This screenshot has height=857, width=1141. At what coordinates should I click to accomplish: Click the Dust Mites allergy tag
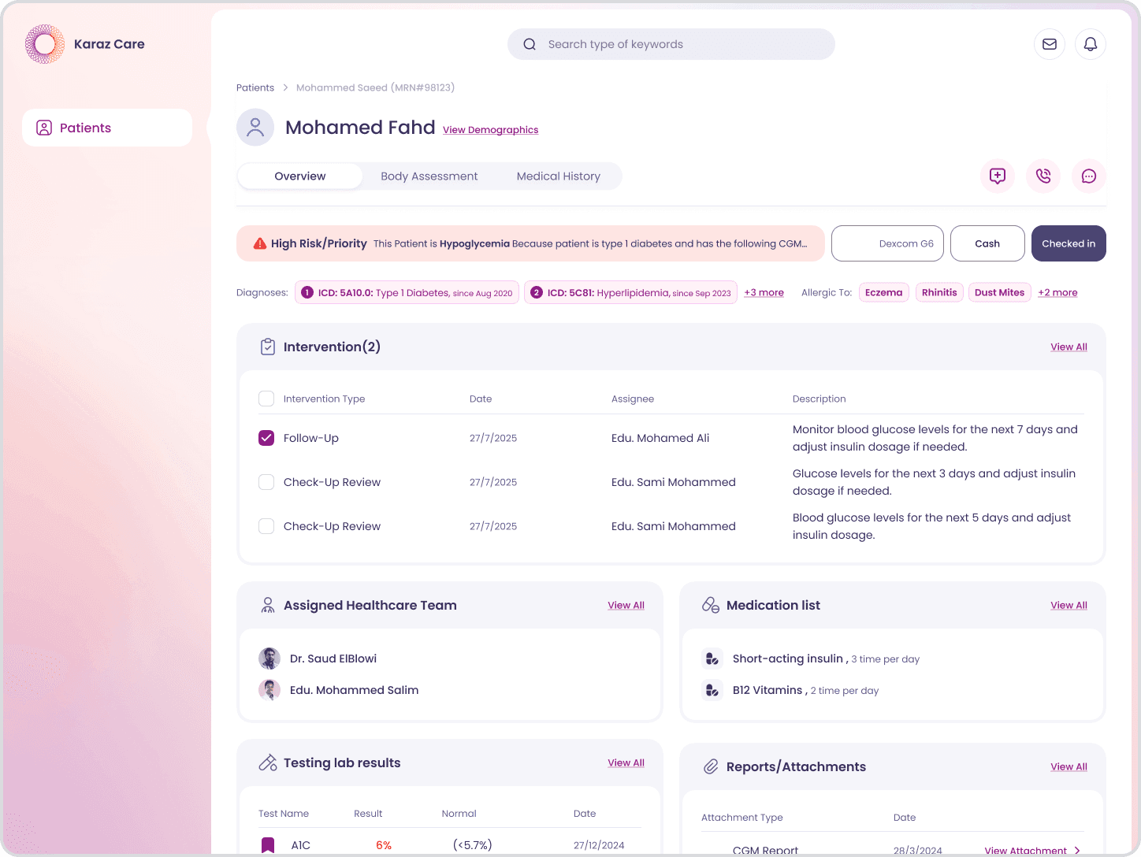[x=999, y=292]
